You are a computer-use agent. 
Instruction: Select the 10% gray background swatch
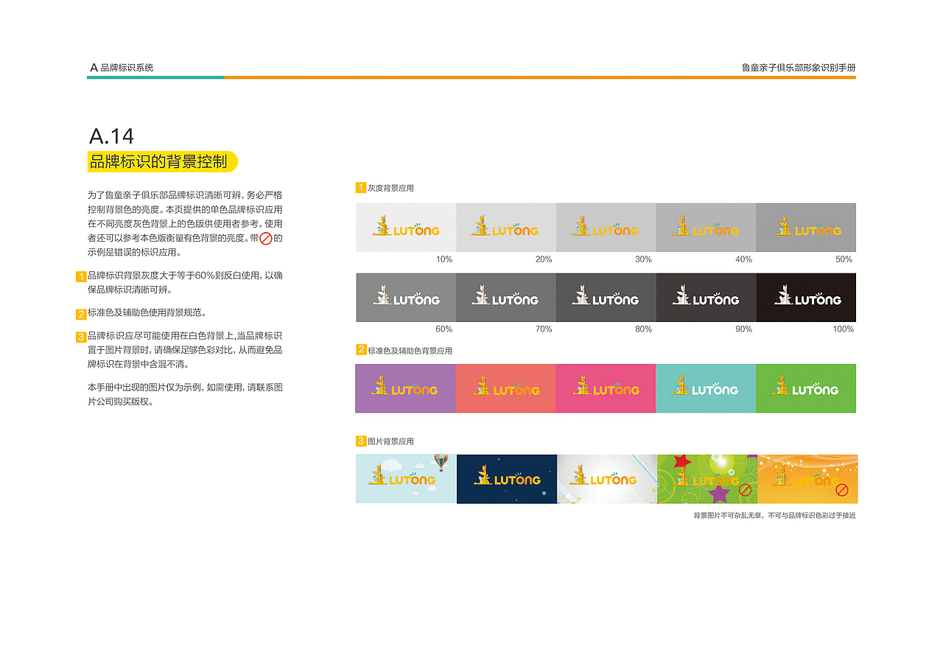coord(406,228)
